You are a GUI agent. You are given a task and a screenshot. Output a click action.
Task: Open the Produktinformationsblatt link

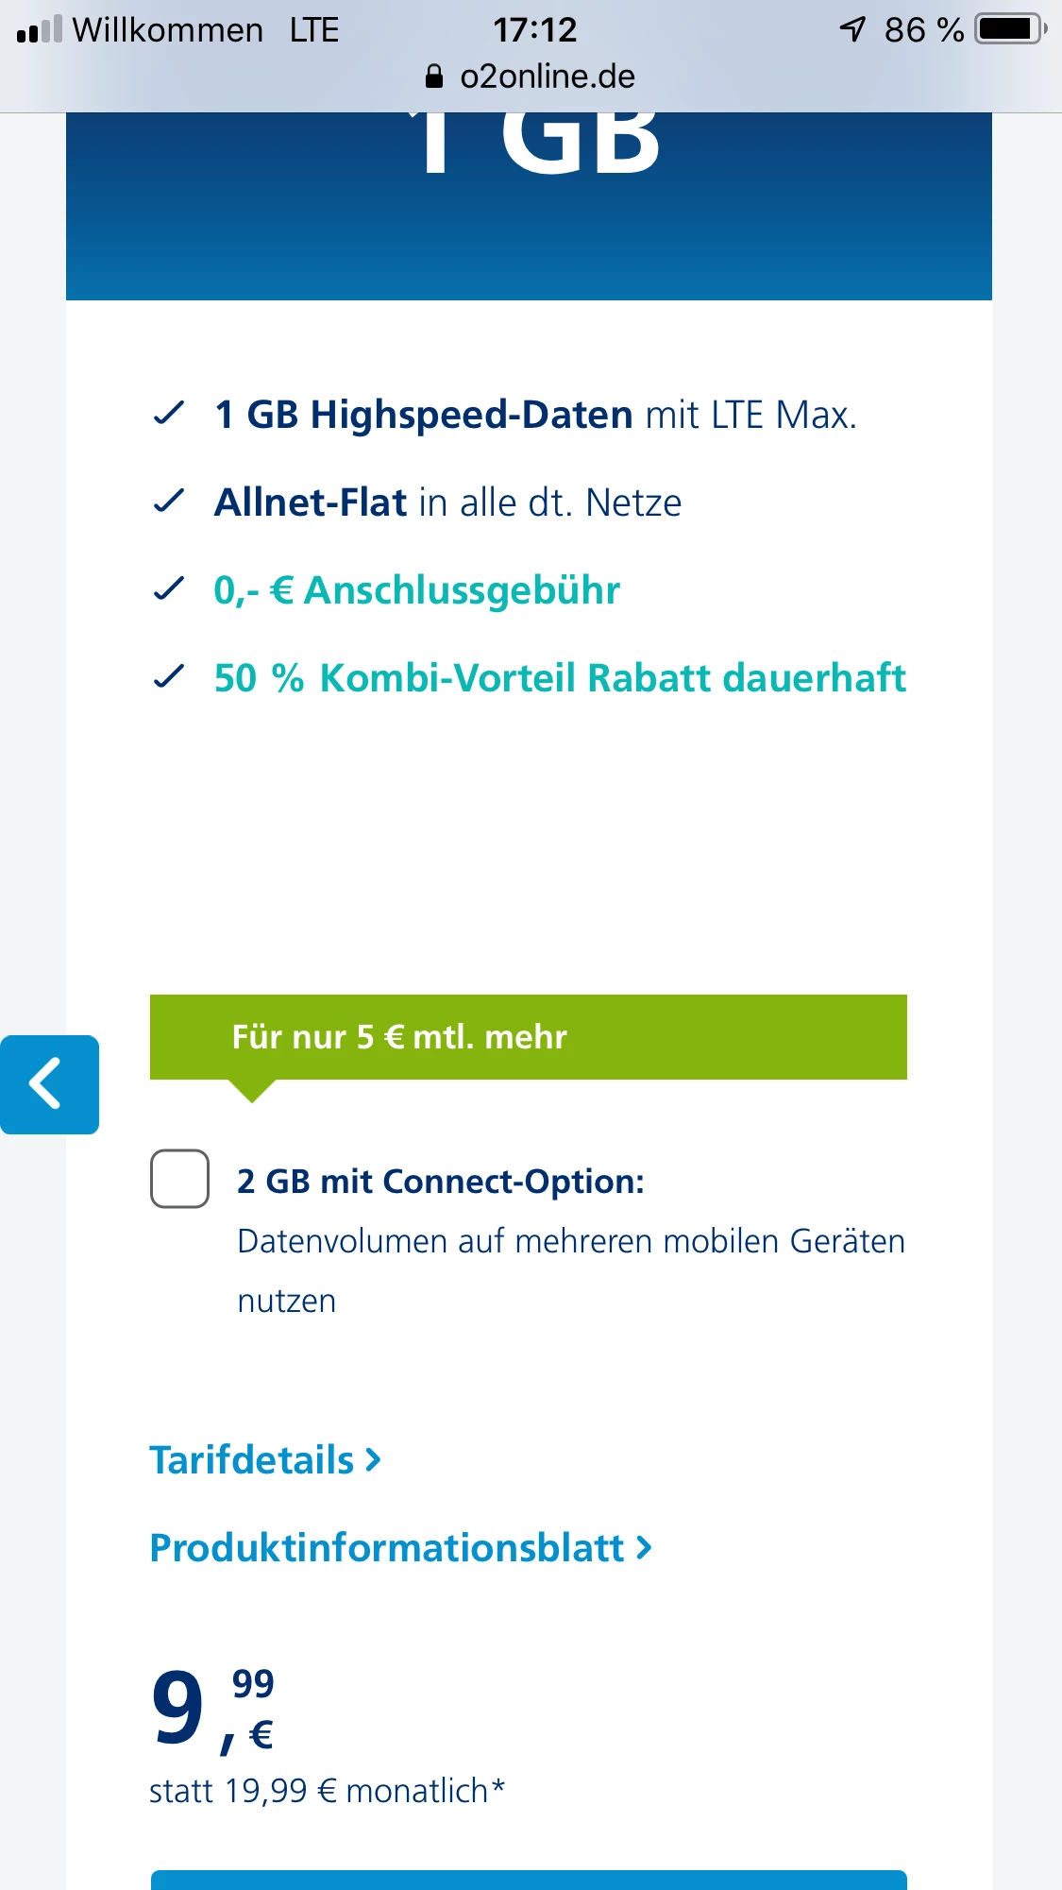(x=387, y=1548)
